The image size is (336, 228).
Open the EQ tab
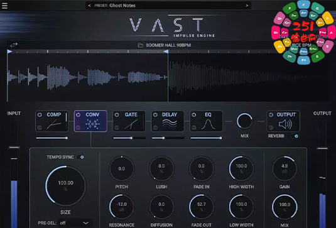click(206, 121)
